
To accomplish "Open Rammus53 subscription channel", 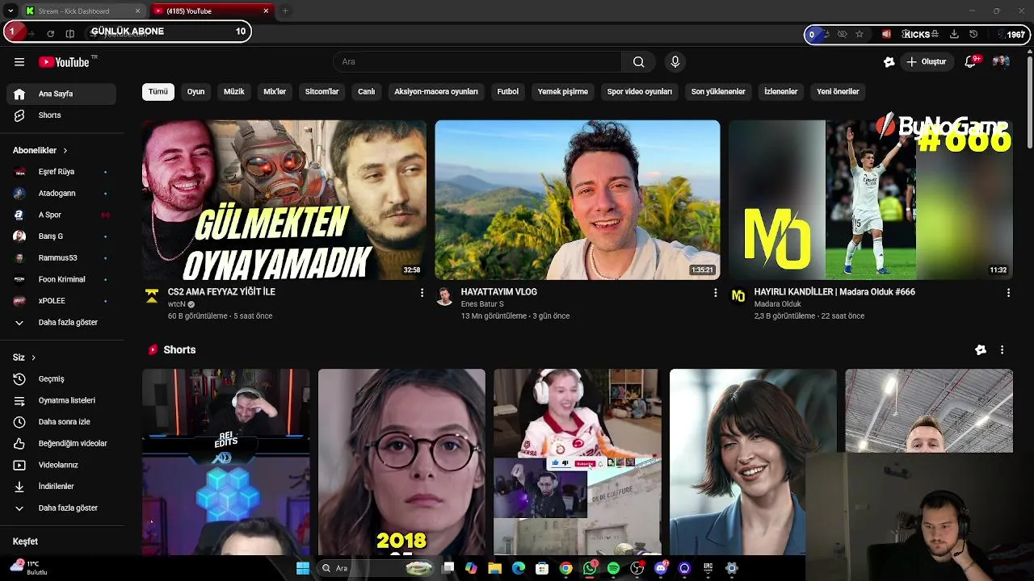I will (x=61, y=258).
